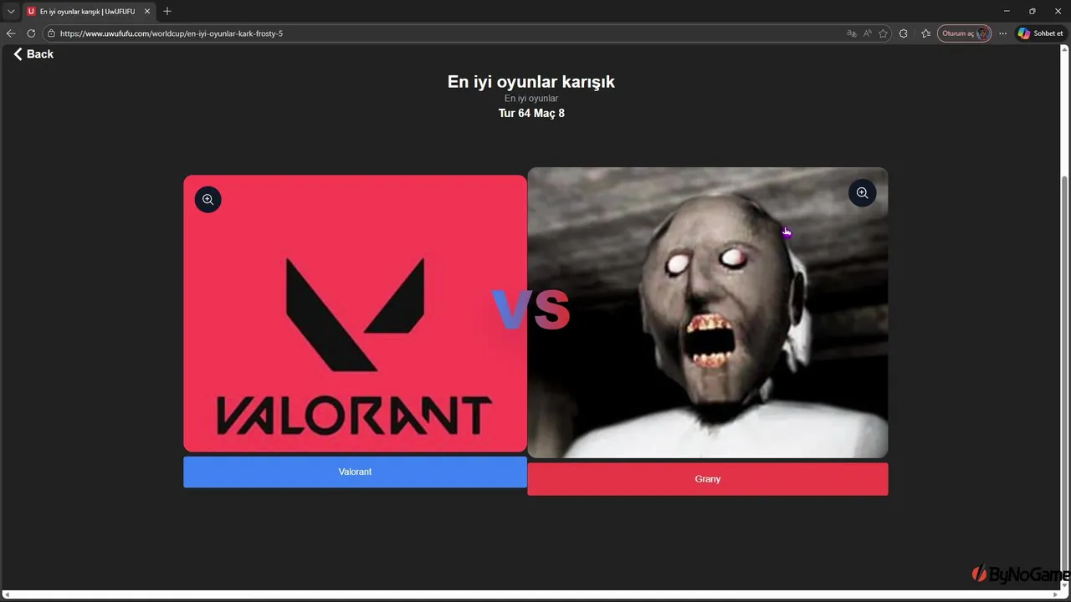This screenshot has width=1071, height=602.
Task: Vote for Valorant button
Action: point(355,472)
